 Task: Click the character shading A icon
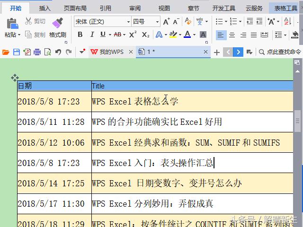[203, 35]
